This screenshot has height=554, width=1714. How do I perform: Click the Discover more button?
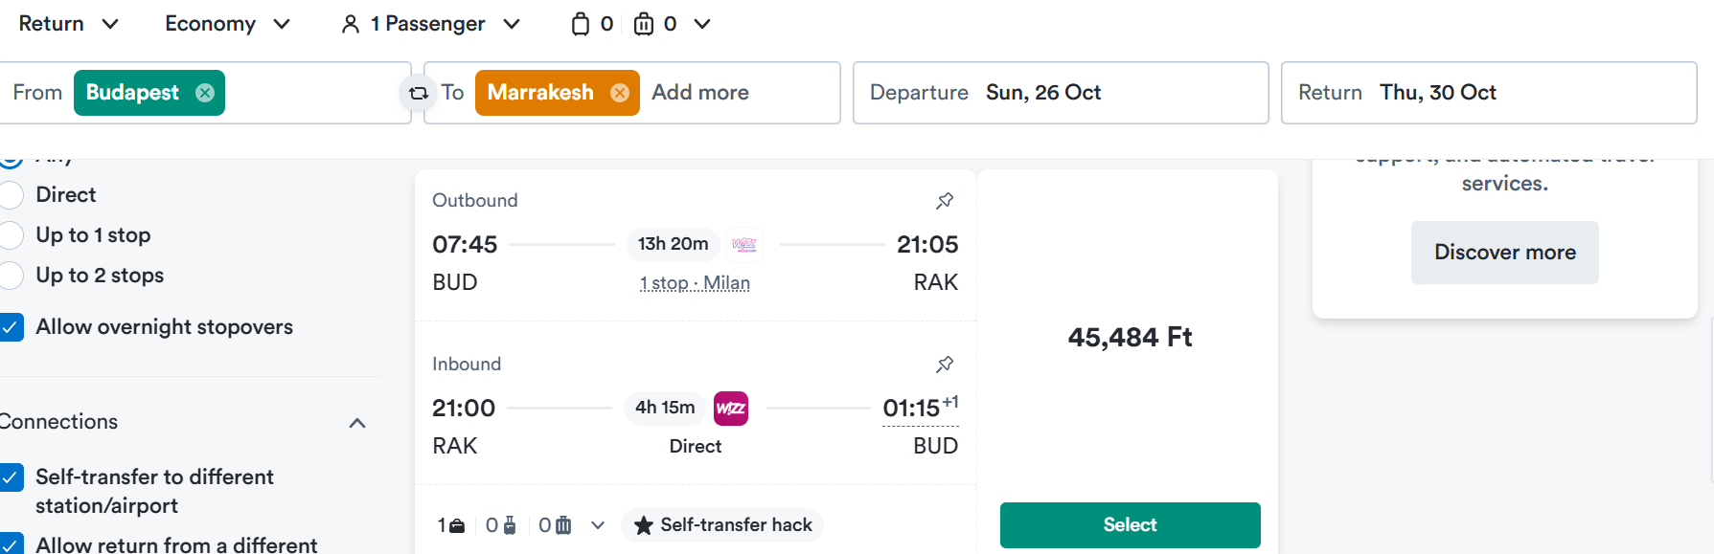(1504, 253)
